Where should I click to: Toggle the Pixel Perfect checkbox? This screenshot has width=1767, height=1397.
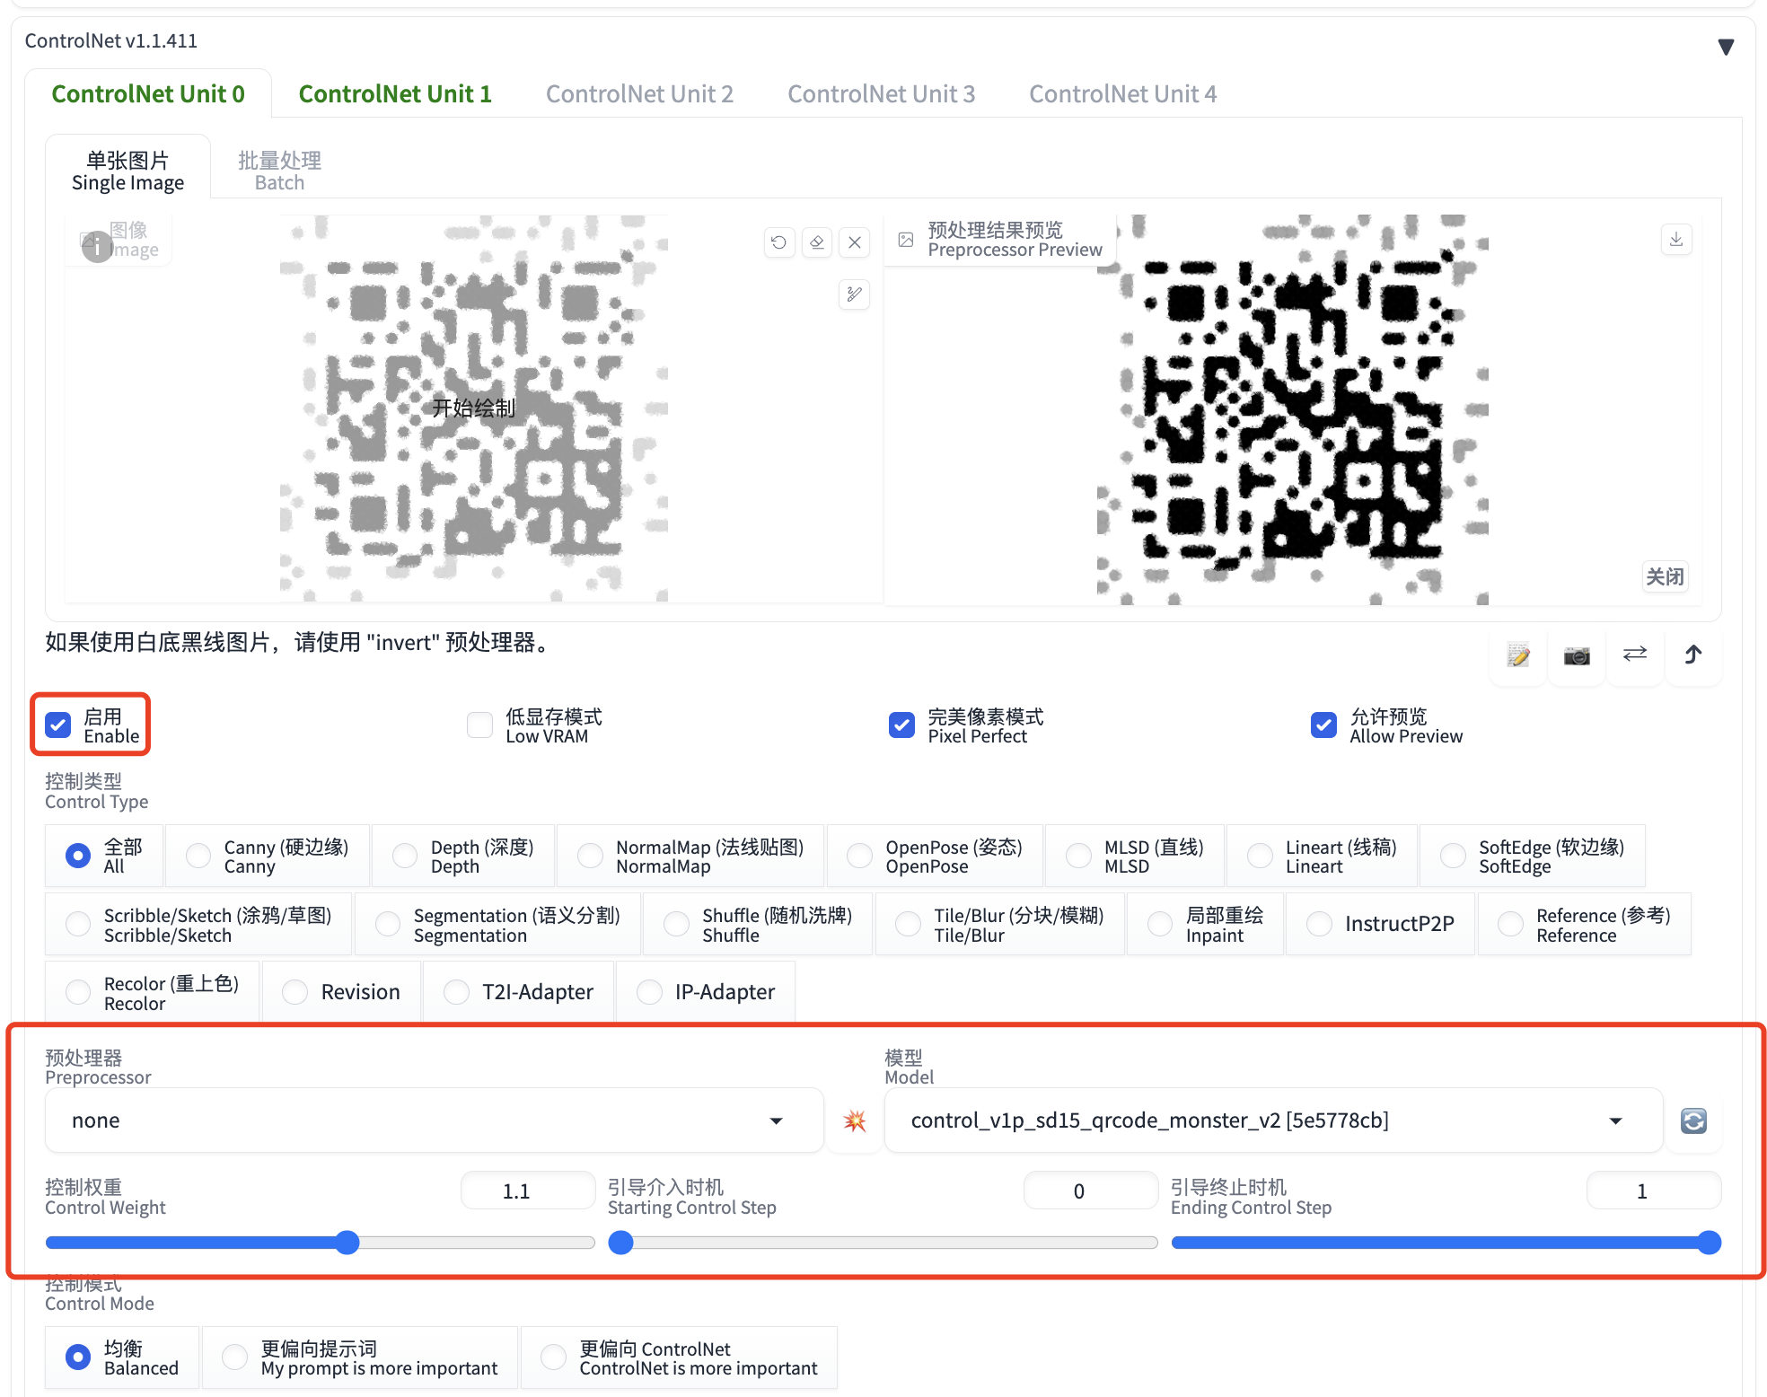pyautogui.click(x=901, y=725)
